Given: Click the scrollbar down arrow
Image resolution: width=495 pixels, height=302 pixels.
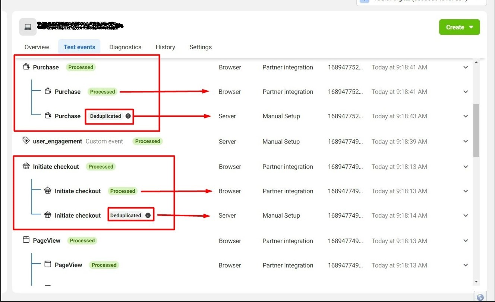Looking at the screenshot, I should pyautogui.click(x=476, y=281).
